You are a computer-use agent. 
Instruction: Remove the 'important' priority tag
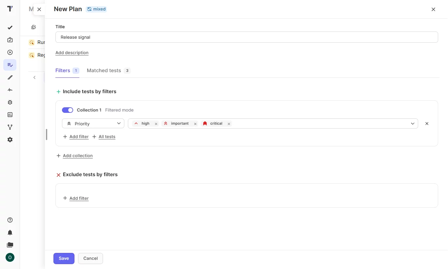pyautogui.click(x=195, y=124)
